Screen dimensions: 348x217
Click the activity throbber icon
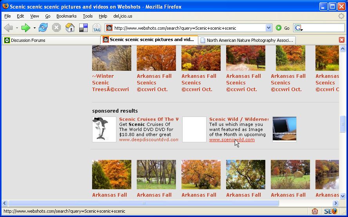[341, 16]
